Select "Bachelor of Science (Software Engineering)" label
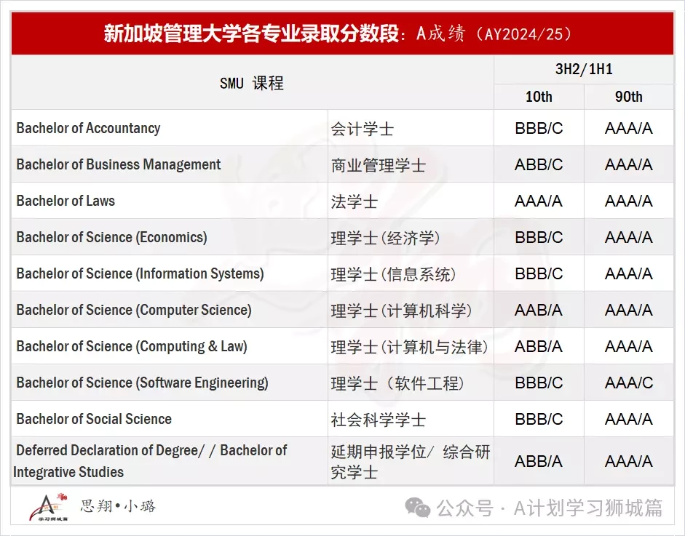 click(x=143, y=383)
